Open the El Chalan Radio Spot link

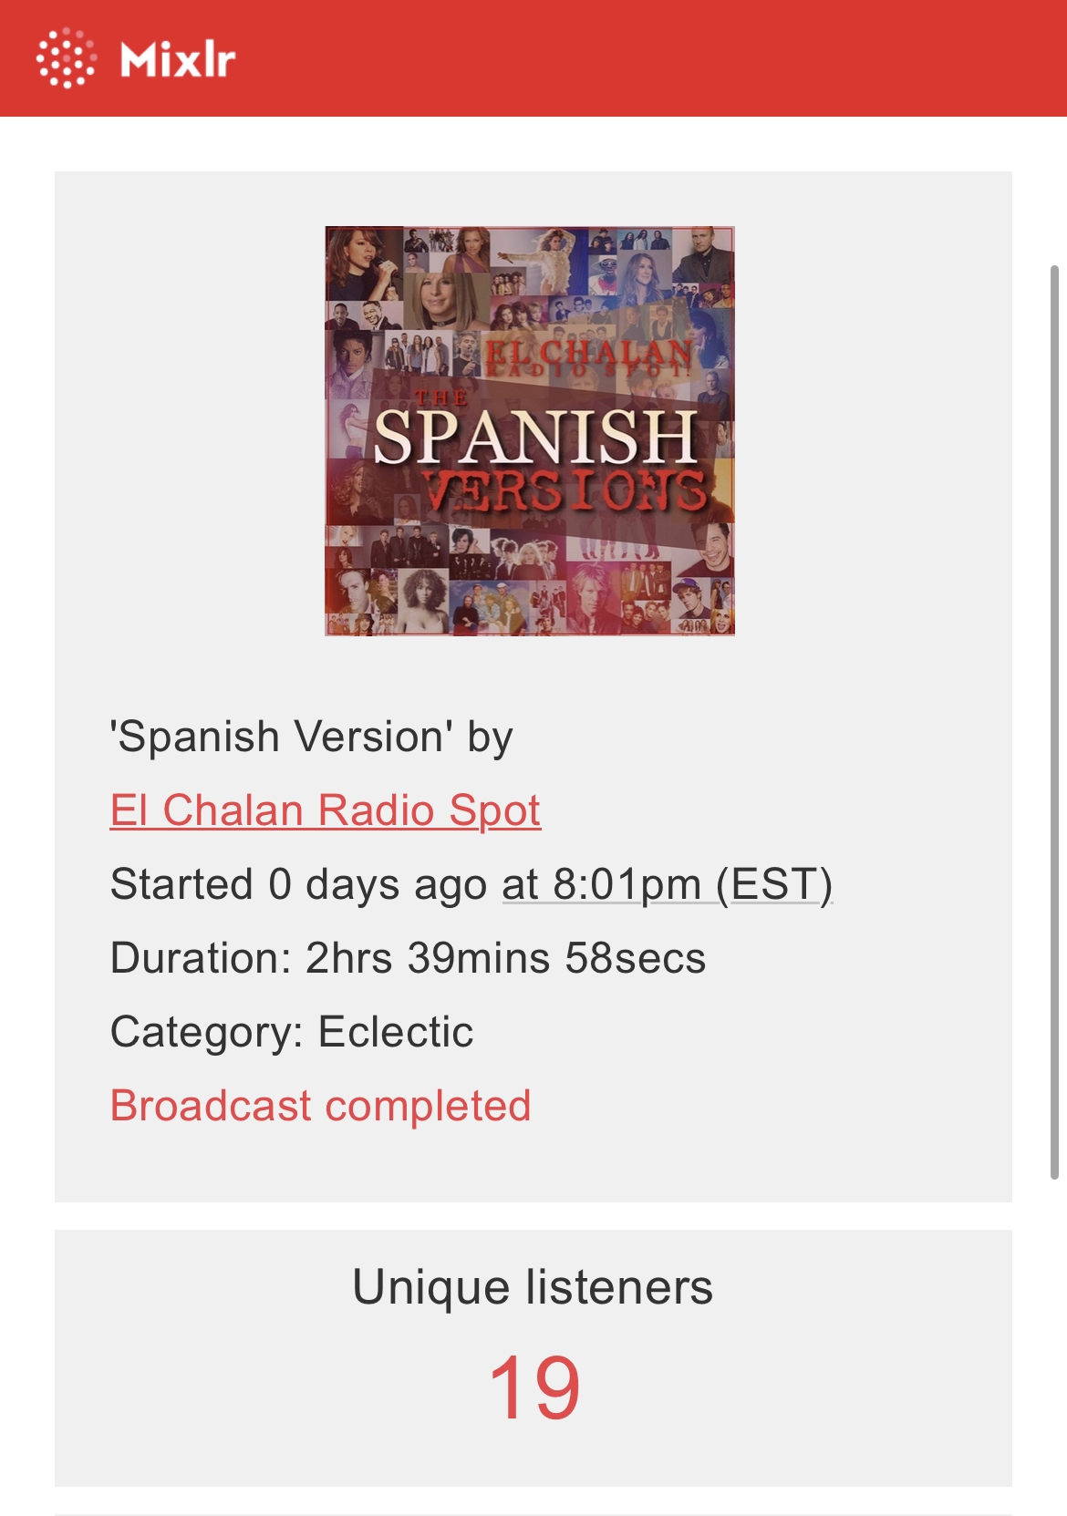tap(325, 810)
